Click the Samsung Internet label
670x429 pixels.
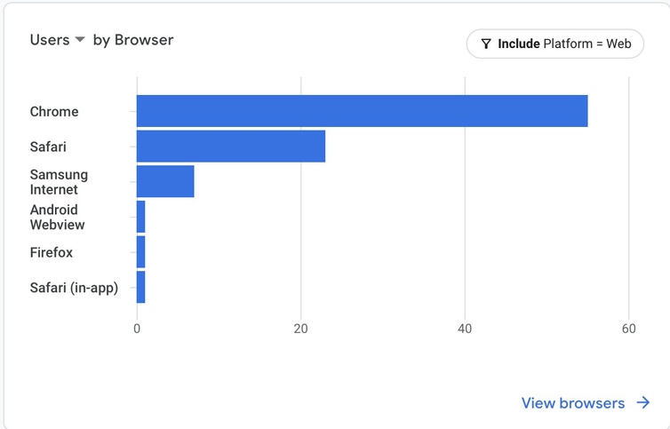59,181
